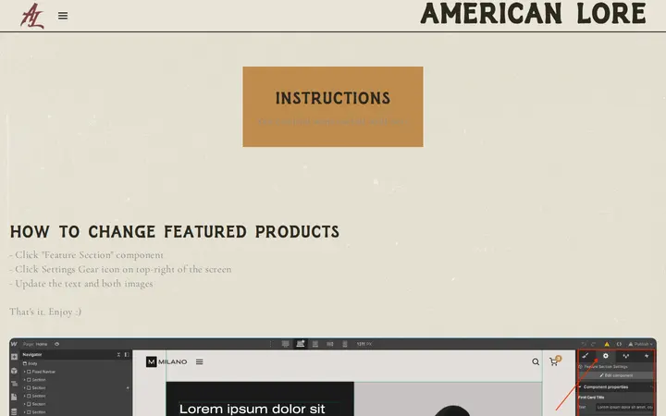Click the AL script logo

(32, 16)
